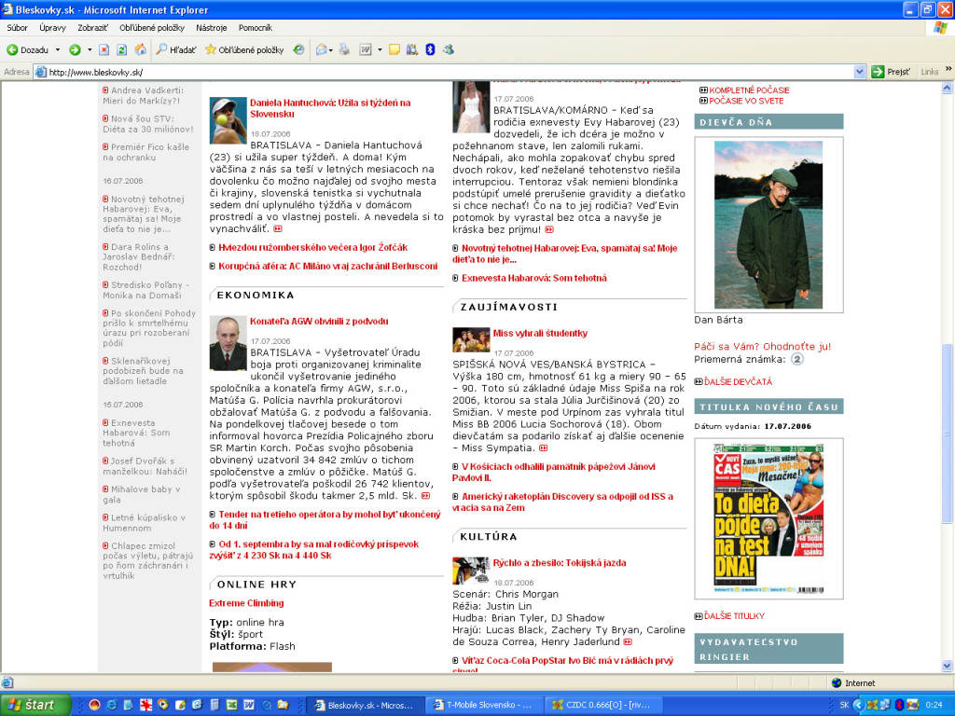Open Exnevesta Habarová: Som tehotná article link
Screen dimensions: 955x716
(533, 278)
